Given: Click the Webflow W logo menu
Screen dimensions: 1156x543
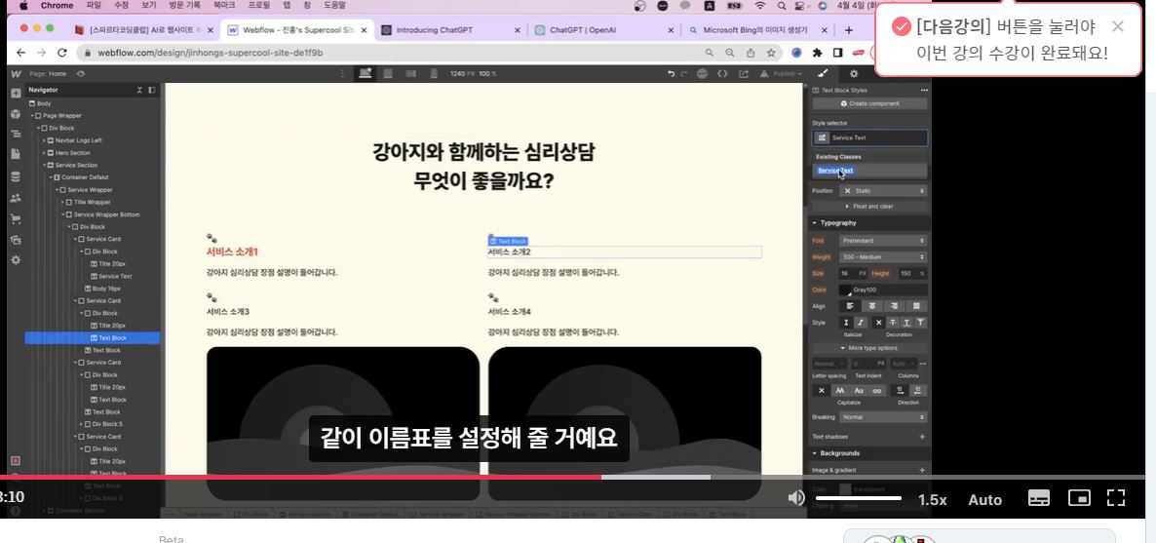Looking at the screenshot, I should pos(16,74).
